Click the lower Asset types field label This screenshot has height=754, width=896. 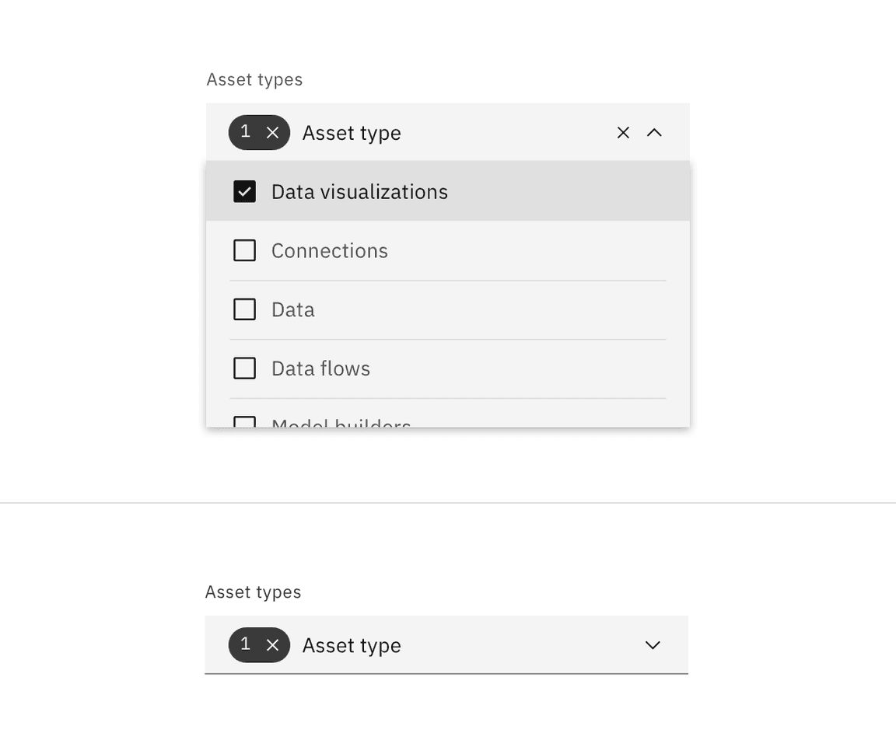coord(253,592)
